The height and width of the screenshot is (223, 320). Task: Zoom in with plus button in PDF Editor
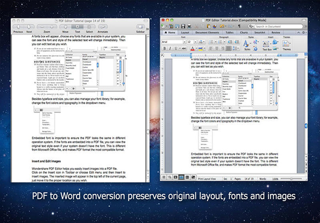pyautogui.click(x=52, y=27)
